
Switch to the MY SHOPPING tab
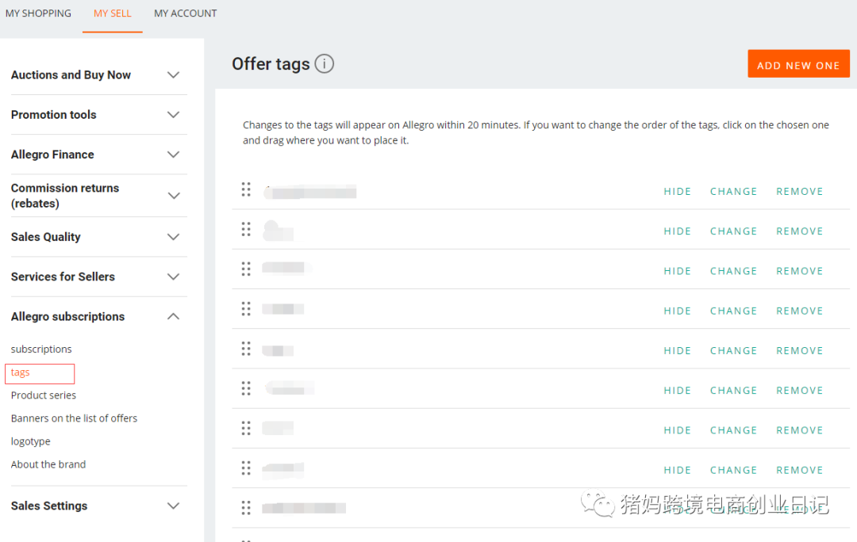point(38,13)
